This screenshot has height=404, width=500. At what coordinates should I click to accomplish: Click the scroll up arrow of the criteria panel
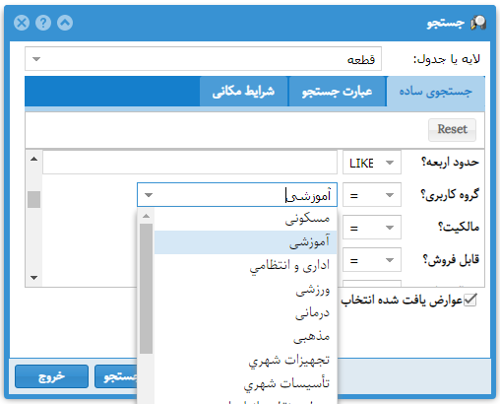pos(33,159)
